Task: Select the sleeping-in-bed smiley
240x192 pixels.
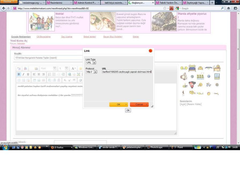Action: pos(192,68)
